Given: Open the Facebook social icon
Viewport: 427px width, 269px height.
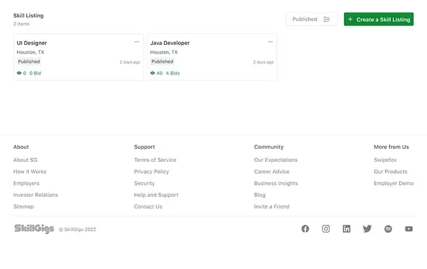Looking at the screenshot, I should coord(305,229).
